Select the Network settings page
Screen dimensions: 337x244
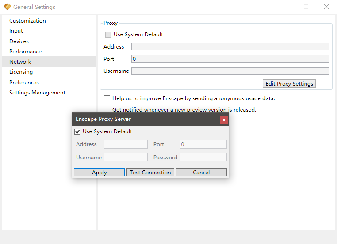pyautogui.click(x=49, y=61)
